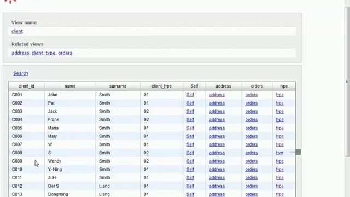Open Self link in row C011
This screenshot has width=350, height=197.
coord(190,177)
